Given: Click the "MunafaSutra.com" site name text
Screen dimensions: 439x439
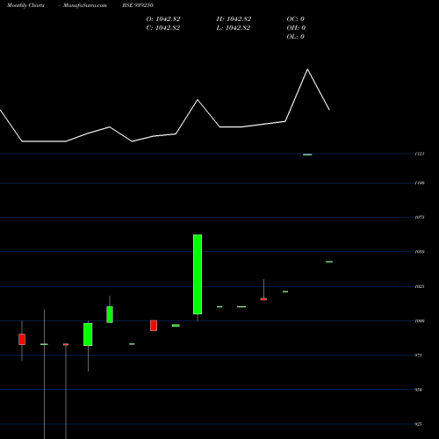Looking at the screenshot, I should click(85, 5).
